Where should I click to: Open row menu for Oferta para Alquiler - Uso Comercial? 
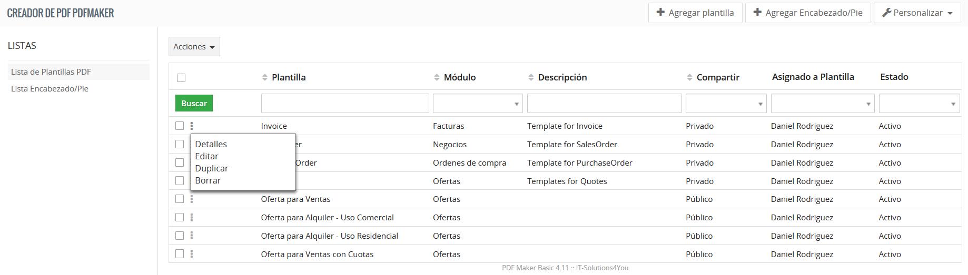pos(192,218)
